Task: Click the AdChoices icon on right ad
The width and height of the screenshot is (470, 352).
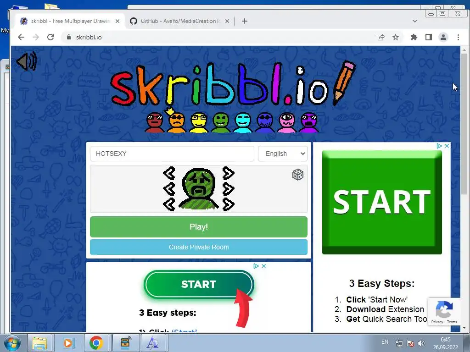Action: (x=439, y=146)
